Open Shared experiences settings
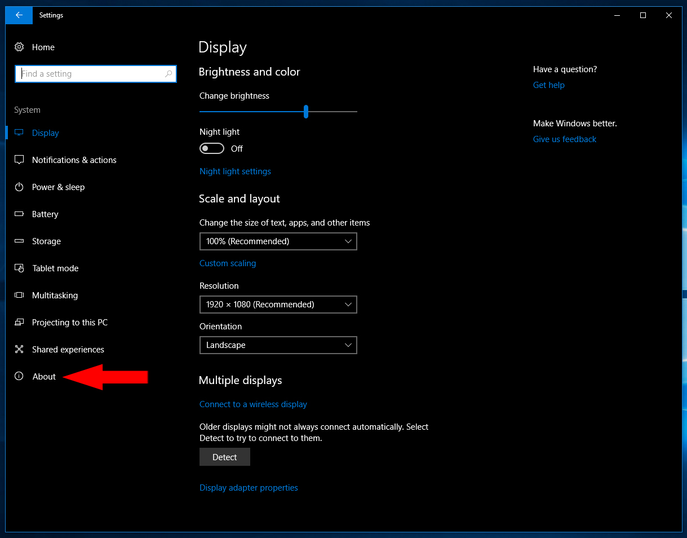Image resolution: width=687 pixels, height=538 pixels. click(19, 349)
